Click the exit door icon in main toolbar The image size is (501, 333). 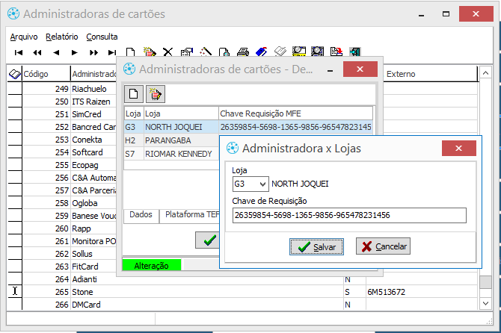coord(355,52)
